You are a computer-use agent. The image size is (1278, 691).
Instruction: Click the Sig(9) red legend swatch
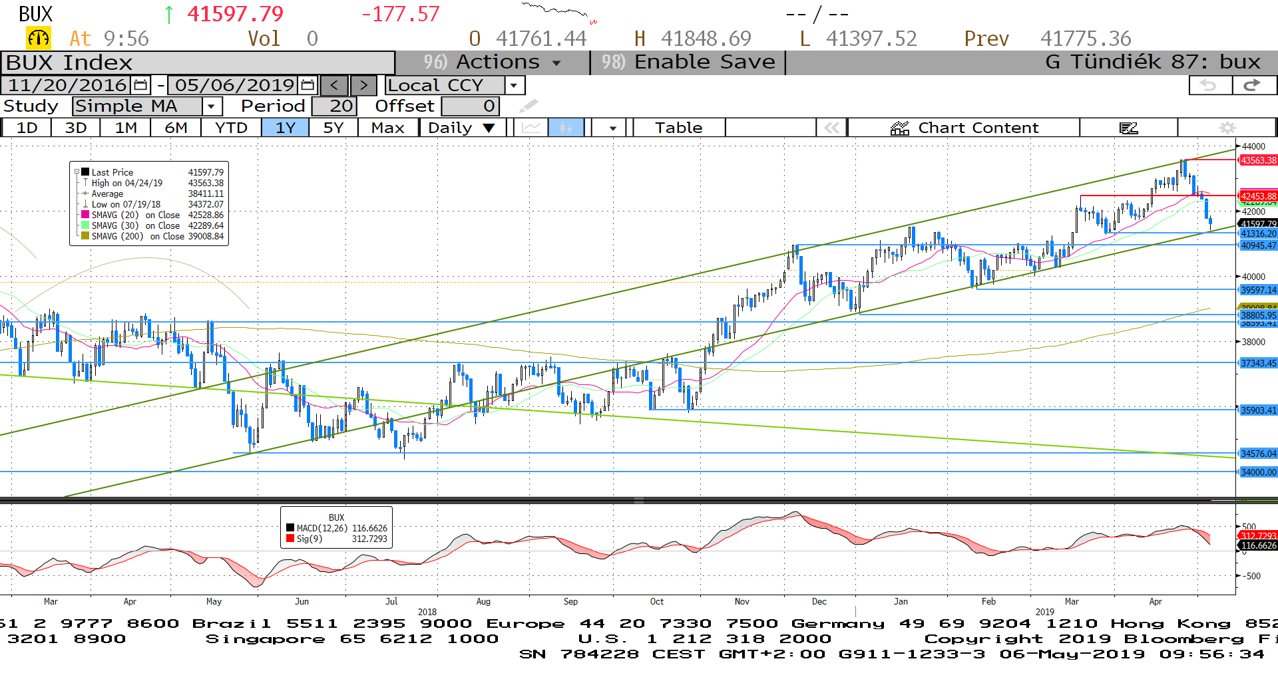pyautogui.click(x=290, y=539)
